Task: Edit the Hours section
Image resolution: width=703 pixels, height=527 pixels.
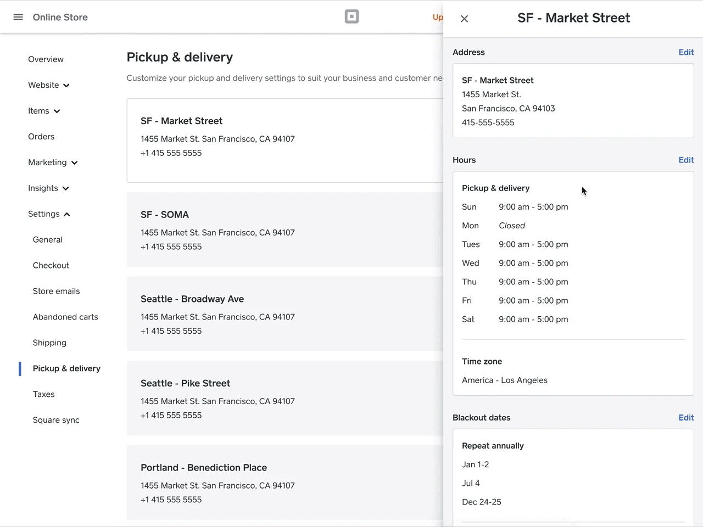Action: [x=686, y=160]
